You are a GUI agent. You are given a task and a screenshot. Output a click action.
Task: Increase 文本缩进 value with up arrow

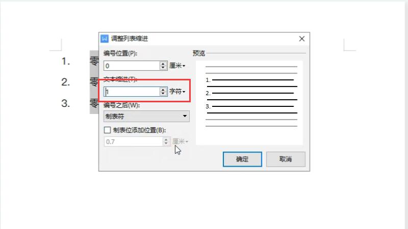coord(163,90)
